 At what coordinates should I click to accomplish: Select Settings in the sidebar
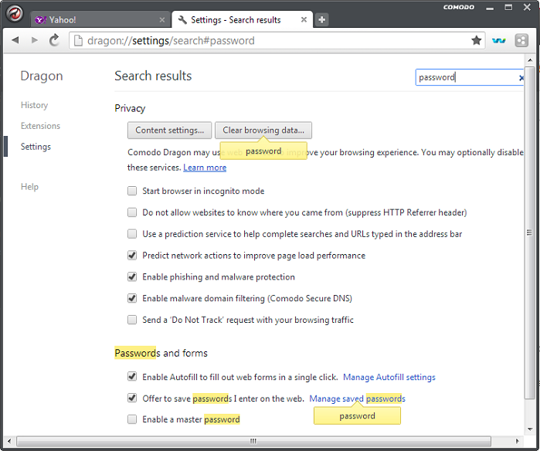point(36,147)
